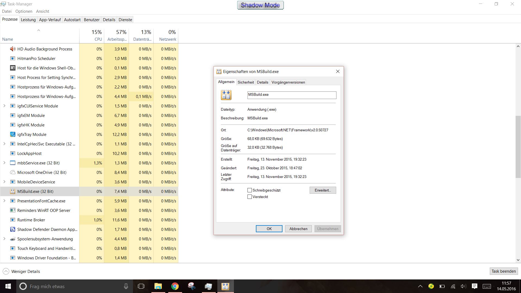Click the MSBuild.exe icon in process list
Image resolution: width=521 pixels, height=293 pixels.
[12, 192]
